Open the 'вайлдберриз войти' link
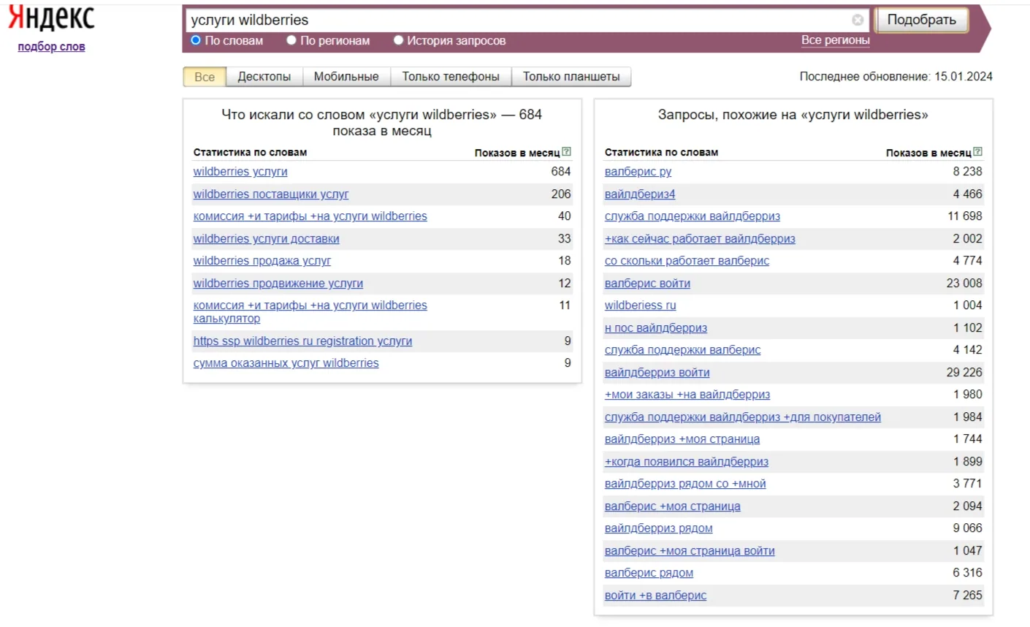1030x627 pixels. click(x=657, y=373)
